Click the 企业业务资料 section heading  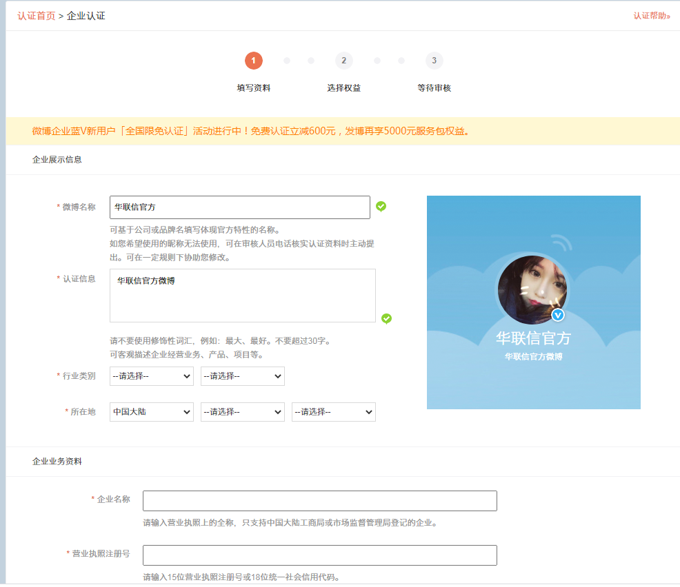click(57, 462)
